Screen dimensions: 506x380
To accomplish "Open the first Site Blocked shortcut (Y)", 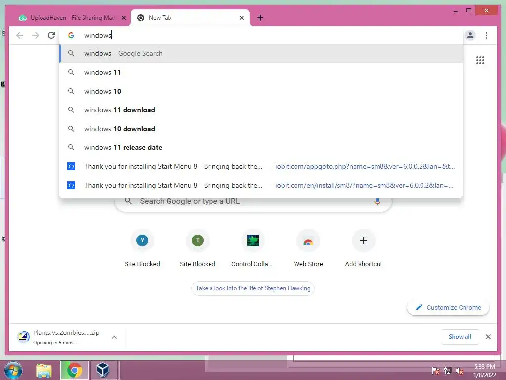I will pyautogui.click(x=142, y=247).
